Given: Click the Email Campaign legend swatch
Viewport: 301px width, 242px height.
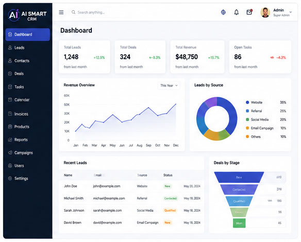Looking at the screenshot, I should (247, 128).
